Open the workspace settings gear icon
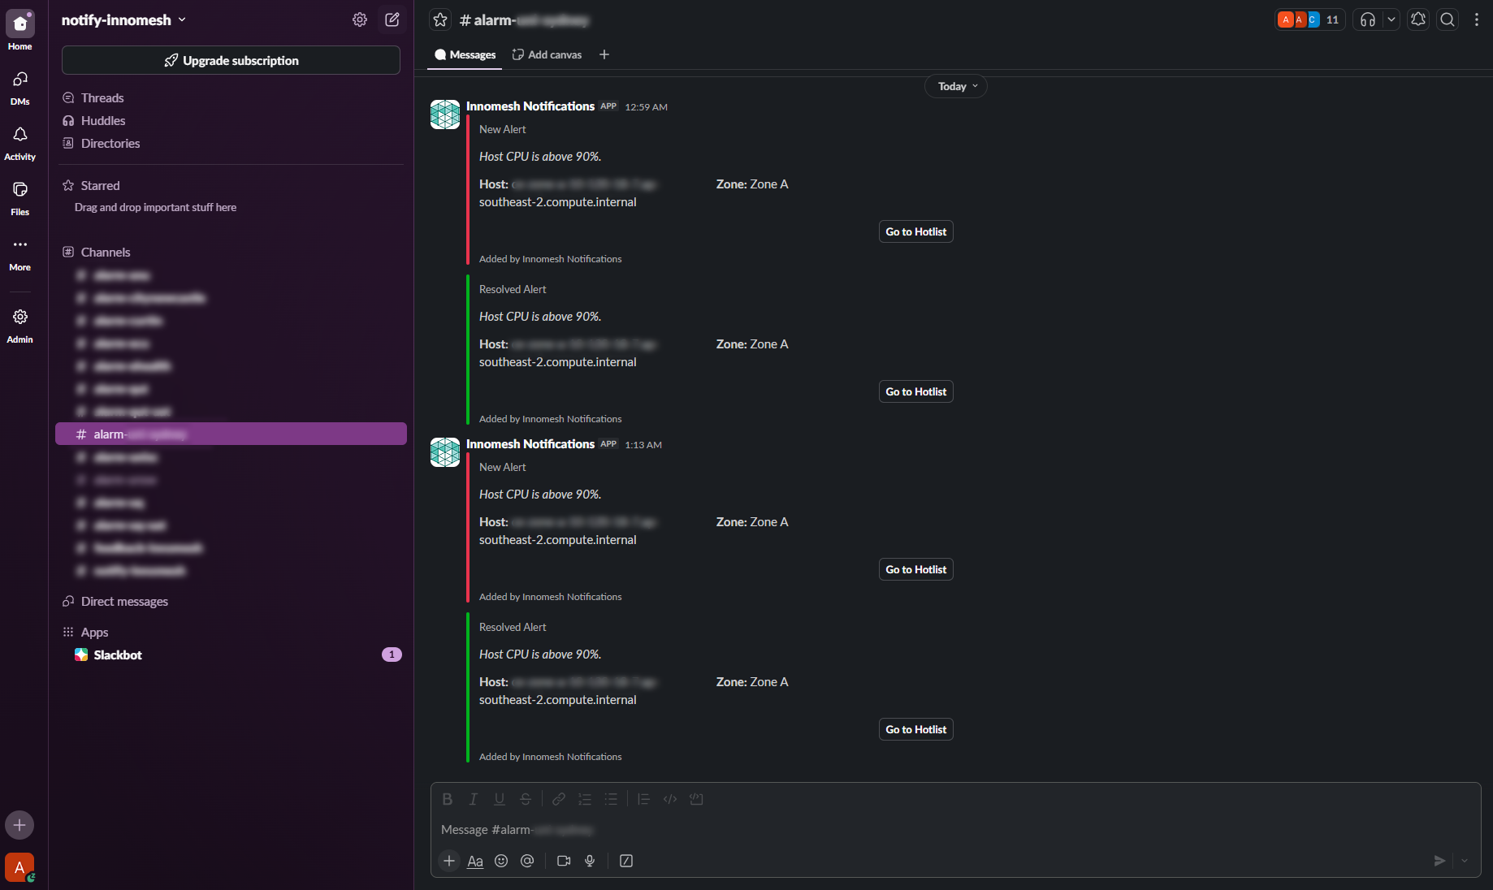Image resolution: width=1493 pixels, height=890 pixels. click(360, 19)
